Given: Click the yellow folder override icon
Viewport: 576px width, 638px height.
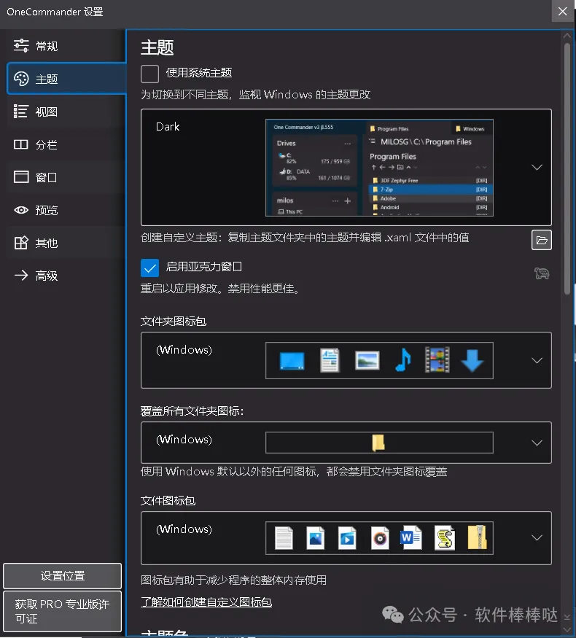Looking at the screenshot, I should pyautogui.click(x=378, y=443).
